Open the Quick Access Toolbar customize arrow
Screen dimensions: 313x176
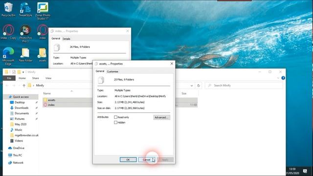23,72
